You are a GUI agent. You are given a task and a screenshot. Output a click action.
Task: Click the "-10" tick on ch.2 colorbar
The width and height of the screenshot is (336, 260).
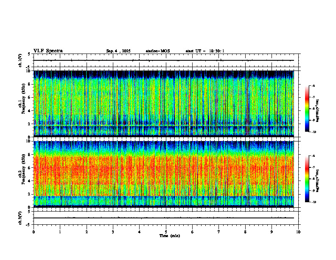point(314,202)
